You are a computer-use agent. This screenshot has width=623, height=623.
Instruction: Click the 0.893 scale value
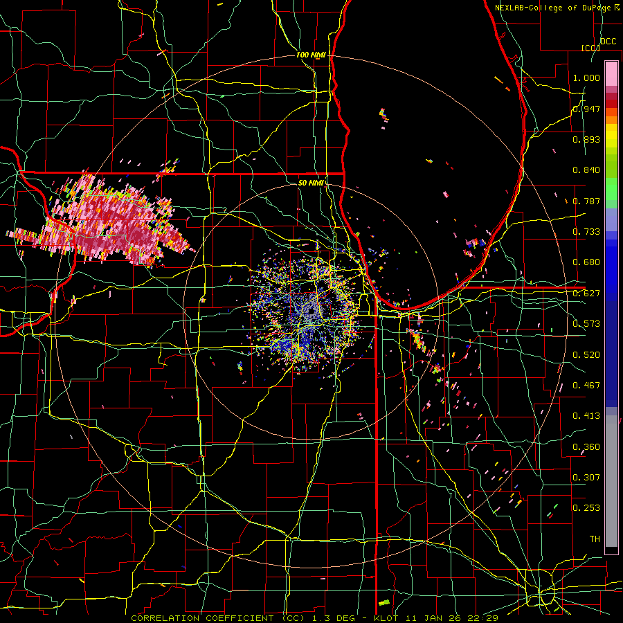586,139
